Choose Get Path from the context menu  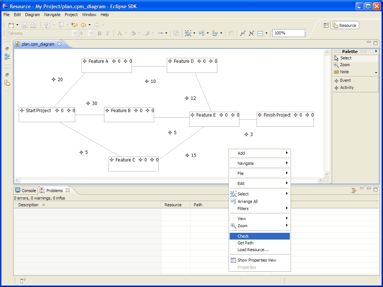coord(245,243)
